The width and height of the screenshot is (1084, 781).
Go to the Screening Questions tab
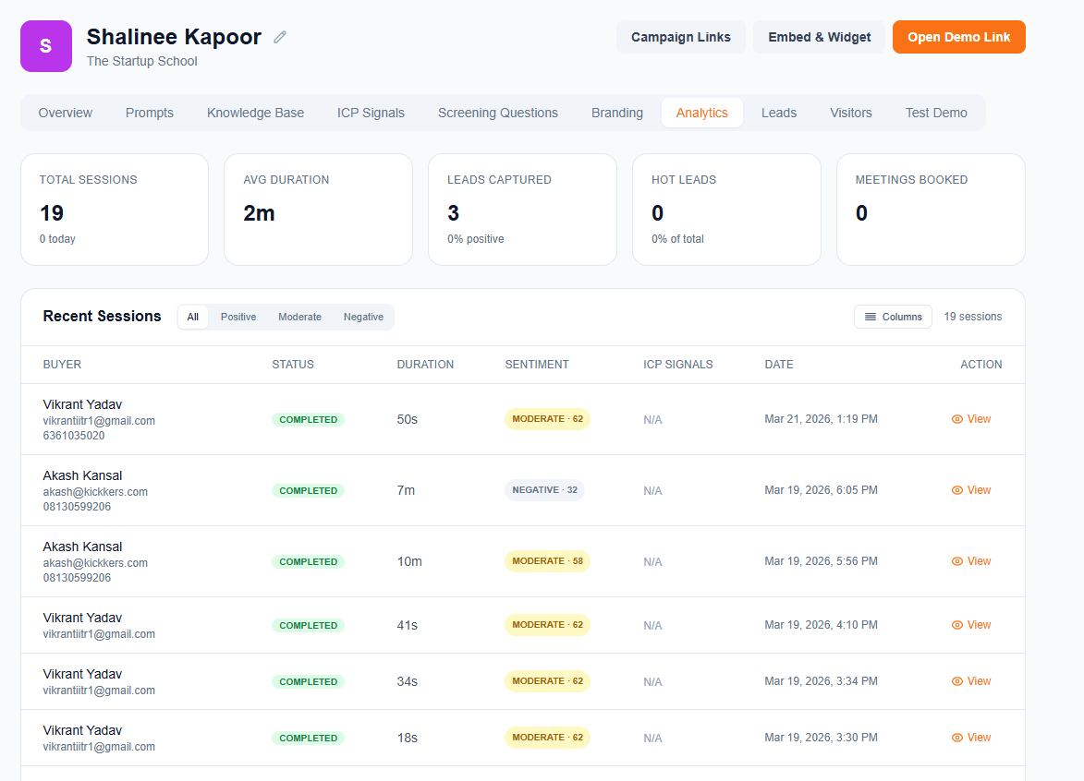pos(497,112)
